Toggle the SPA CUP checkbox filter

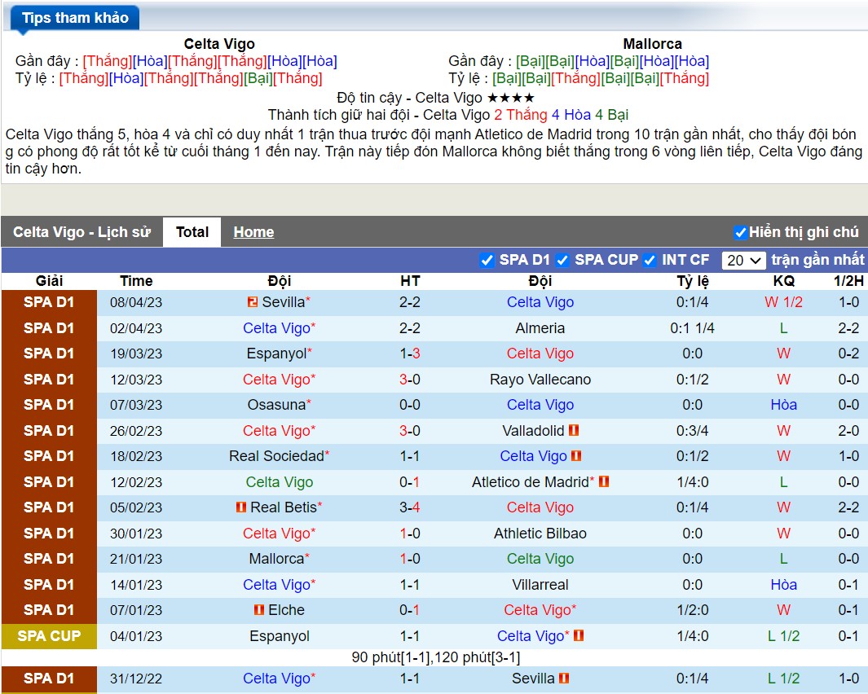tap(562, 260)
